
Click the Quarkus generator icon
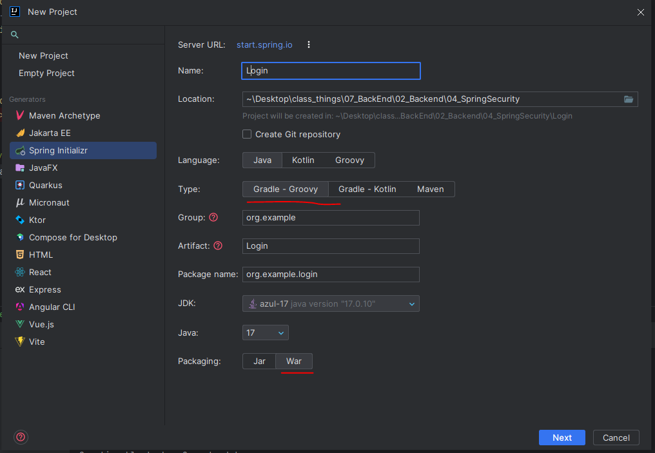click(x=19, y=185)
